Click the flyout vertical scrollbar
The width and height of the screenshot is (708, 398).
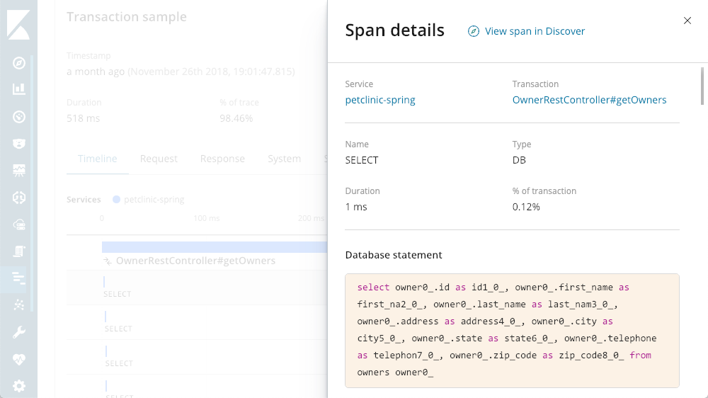702,86
